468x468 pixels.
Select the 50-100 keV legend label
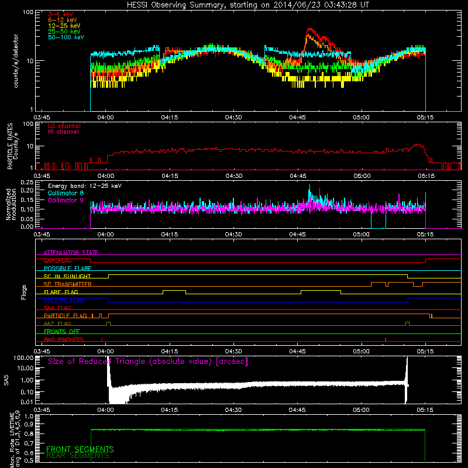66,37
